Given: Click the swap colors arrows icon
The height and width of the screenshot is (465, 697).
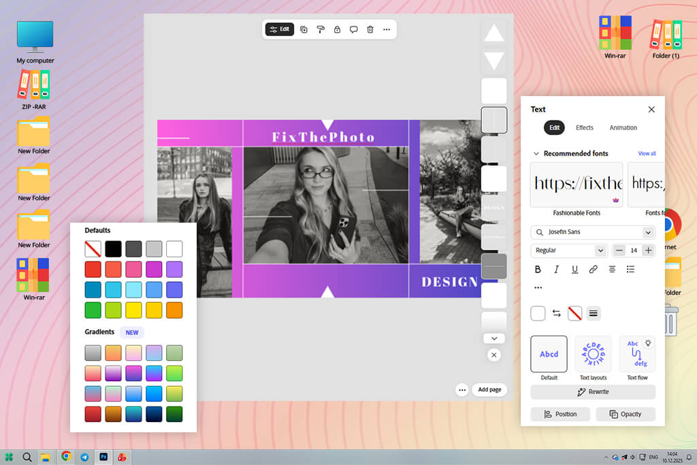Looking at the screenshot, I should click(557, 313).
